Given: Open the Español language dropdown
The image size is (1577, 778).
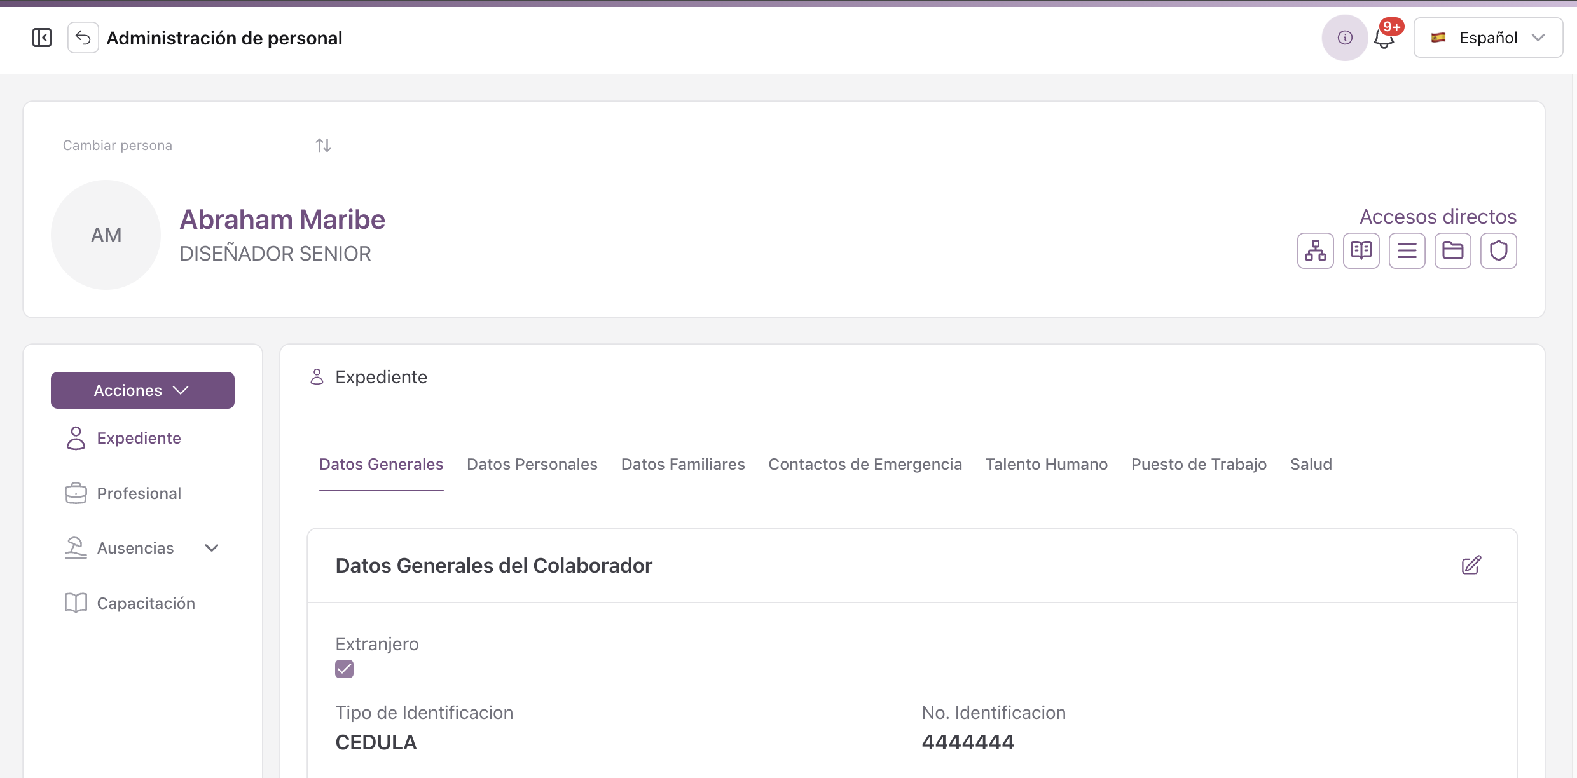Looking at the screenshot, I should (1488, 38).
